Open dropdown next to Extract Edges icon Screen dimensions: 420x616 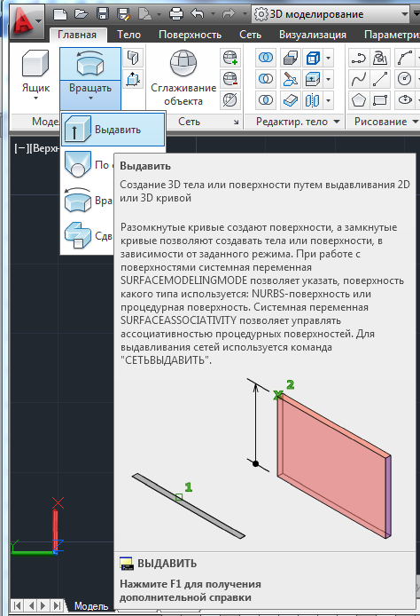pyautogui.click(x=328, y=59)
